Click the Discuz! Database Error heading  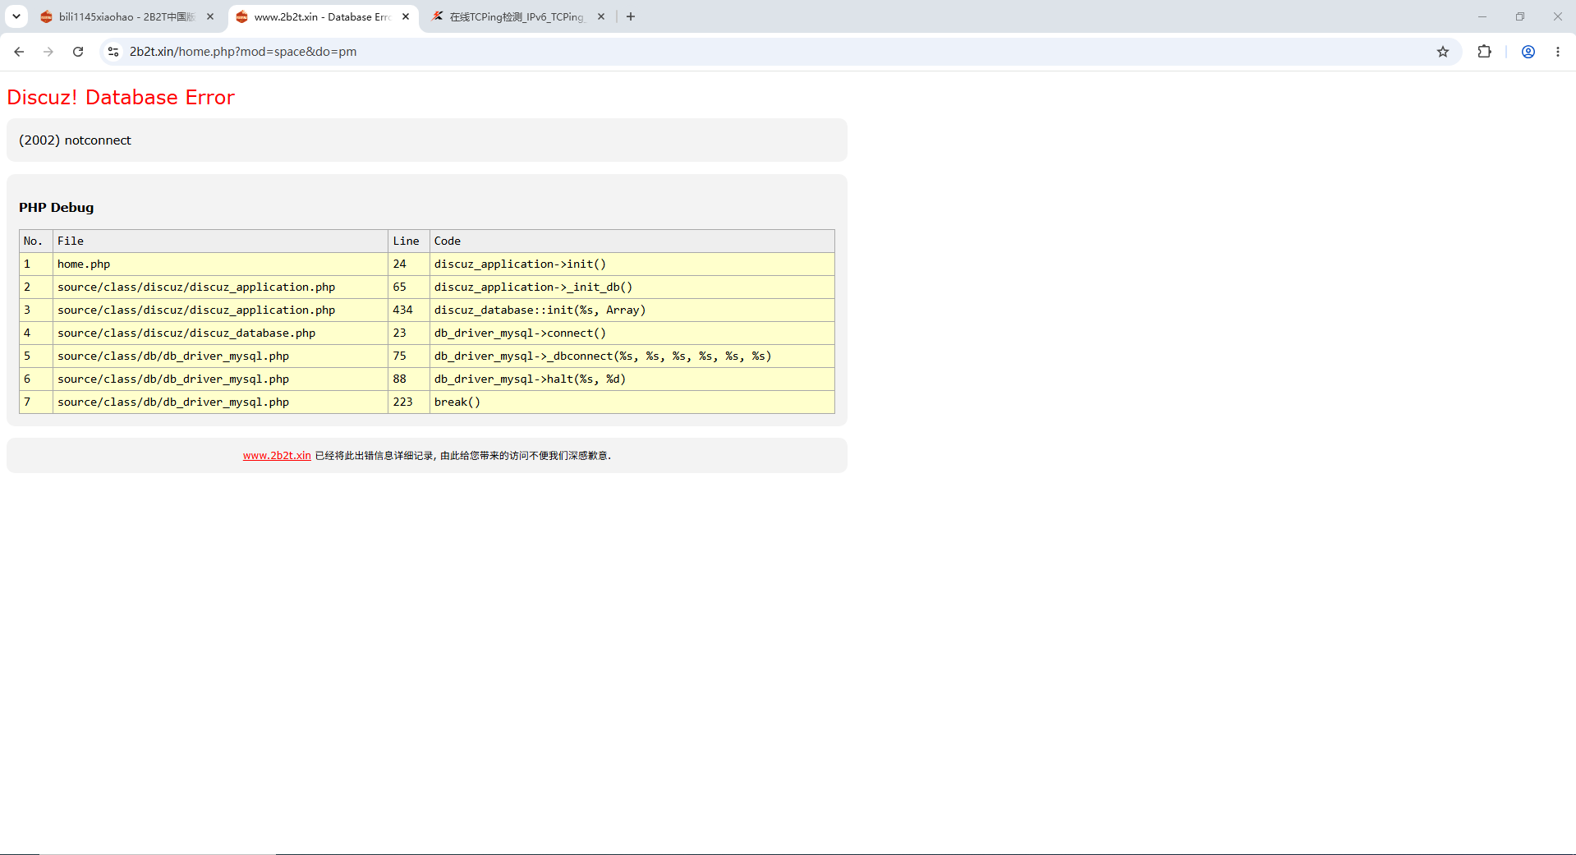click(121, 98)
